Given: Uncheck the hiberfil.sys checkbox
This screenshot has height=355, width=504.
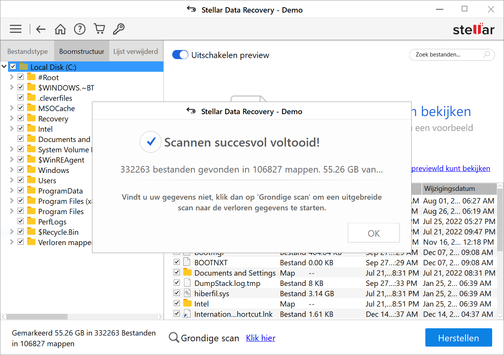Looking at the screenshot, I should tap(177, 293).
